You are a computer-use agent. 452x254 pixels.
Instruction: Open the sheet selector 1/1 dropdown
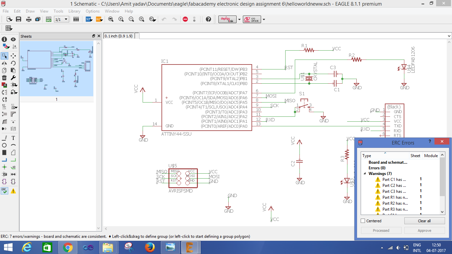61,20
